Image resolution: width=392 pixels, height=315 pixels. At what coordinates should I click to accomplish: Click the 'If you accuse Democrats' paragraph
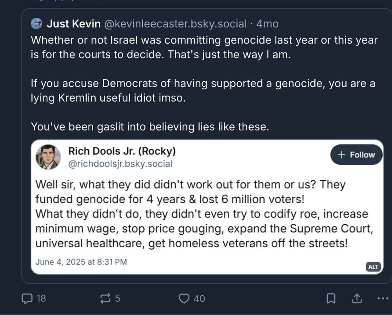(203, 90)
